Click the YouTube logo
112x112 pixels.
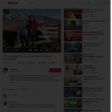click(x=13, y=3)
